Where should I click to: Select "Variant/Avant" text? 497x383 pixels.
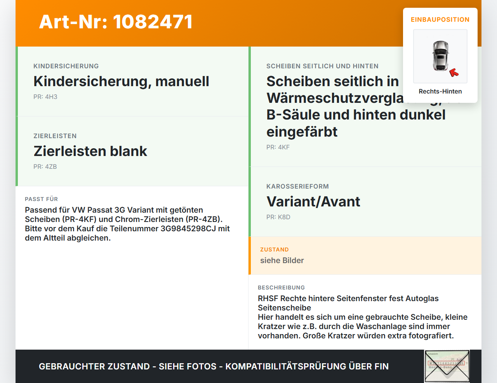point(313,202)
